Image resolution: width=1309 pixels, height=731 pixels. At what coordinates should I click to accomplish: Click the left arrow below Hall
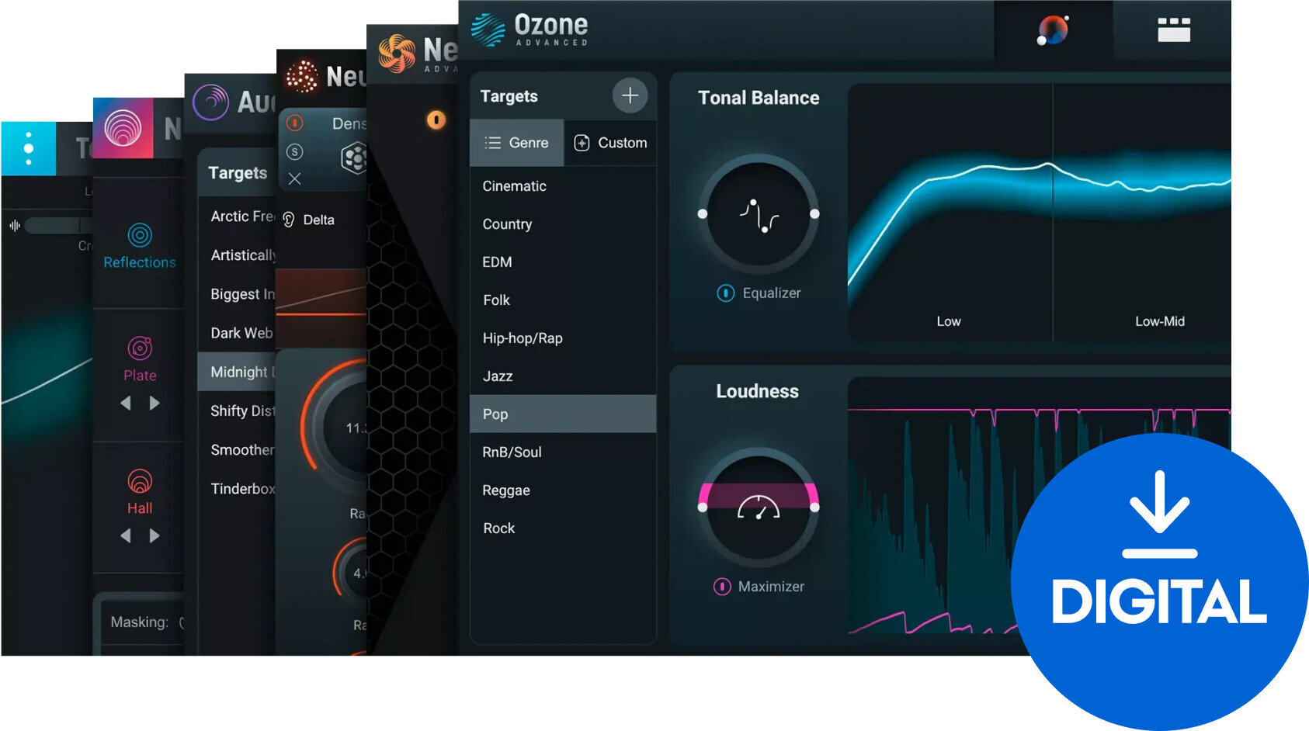(127, 535)
